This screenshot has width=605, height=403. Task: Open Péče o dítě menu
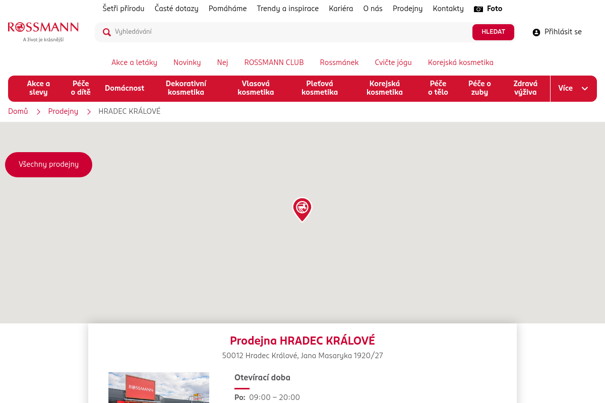point(81,88)
